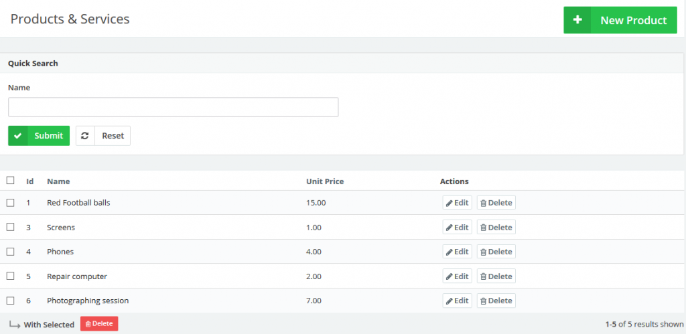Focus the Name quick search field
686x334 pixels.
173,107
